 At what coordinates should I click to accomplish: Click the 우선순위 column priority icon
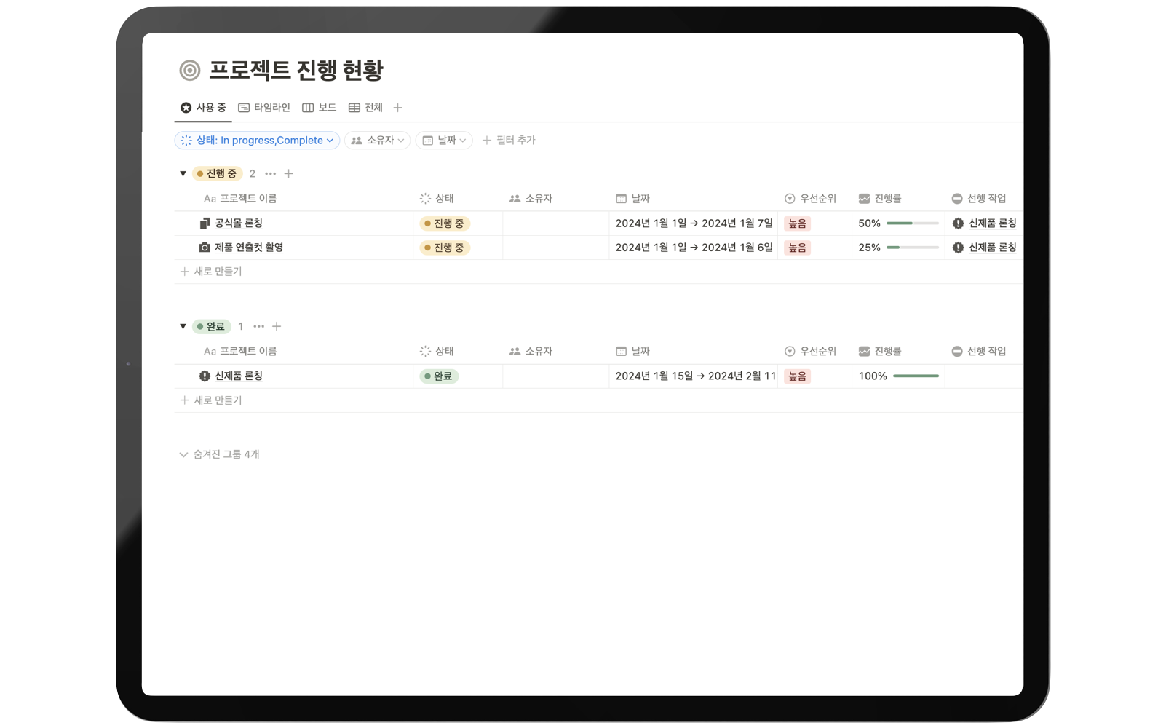tap(789, 198)
